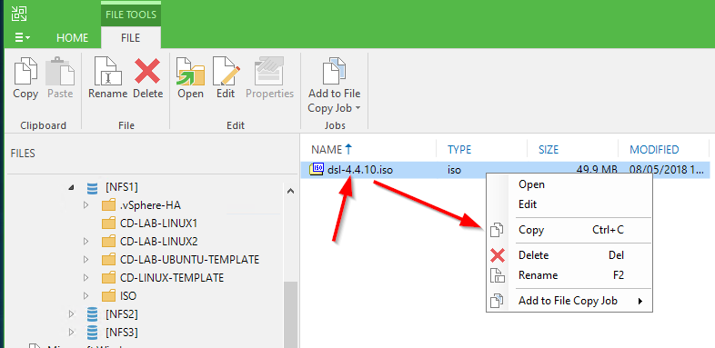Viewport: 715px width, 348px height.
Task: Choose Rename F2 in the context menu
Action: tap(569, 275)
